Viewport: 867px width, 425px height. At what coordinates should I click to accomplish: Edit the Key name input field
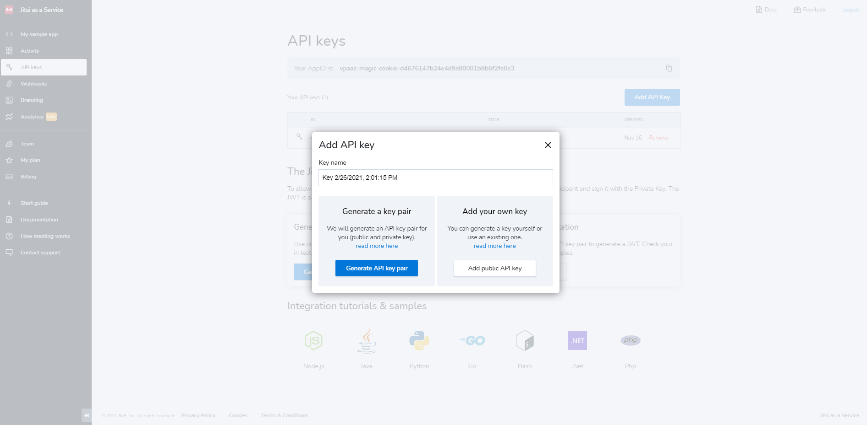pos(435,178)
